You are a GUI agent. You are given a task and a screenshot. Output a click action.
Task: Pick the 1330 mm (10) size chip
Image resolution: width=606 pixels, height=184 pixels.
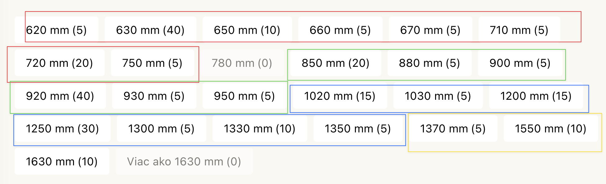259,129
